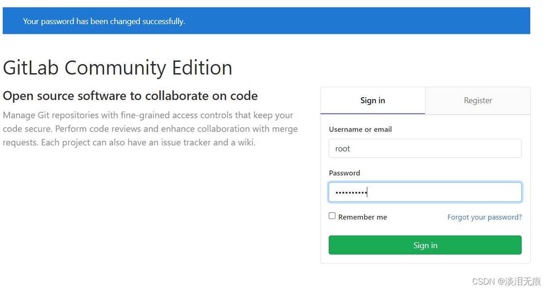Select the Sign in tab

coord(373,100)
